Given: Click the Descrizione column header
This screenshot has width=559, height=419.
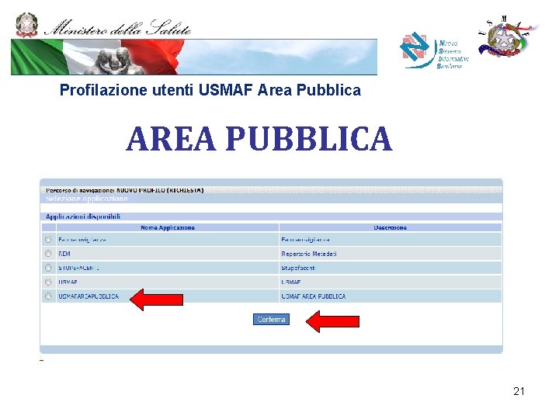Looking at the screenshot, I should point(391,227).
